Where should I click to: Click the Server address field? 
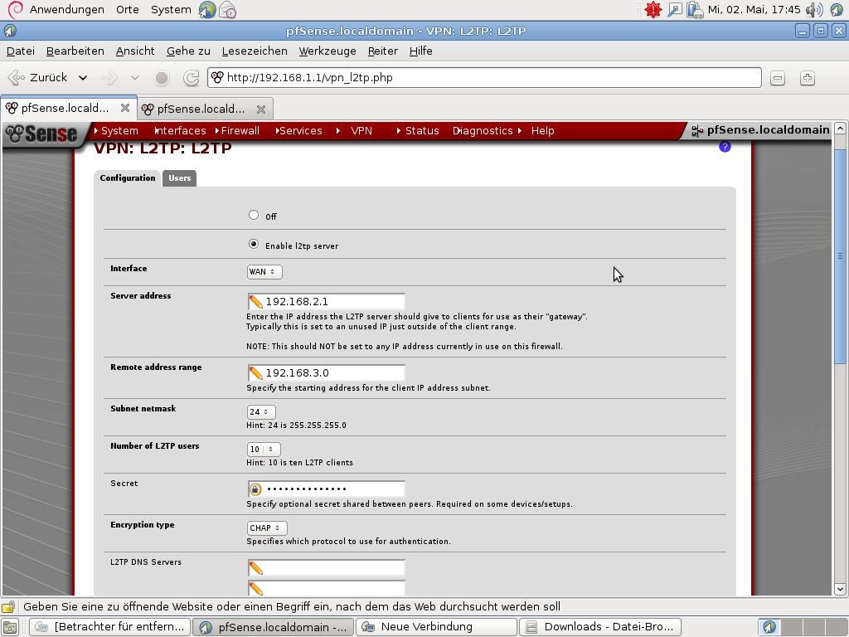pos(326,302)
